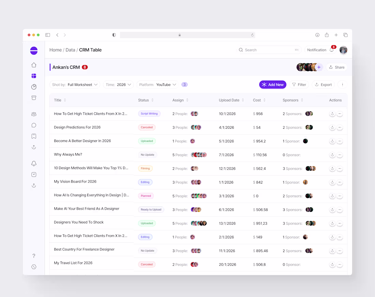Click the plus avatar to invite a member
Viewport: 375px width, 297px height.
tap(319, 67)
